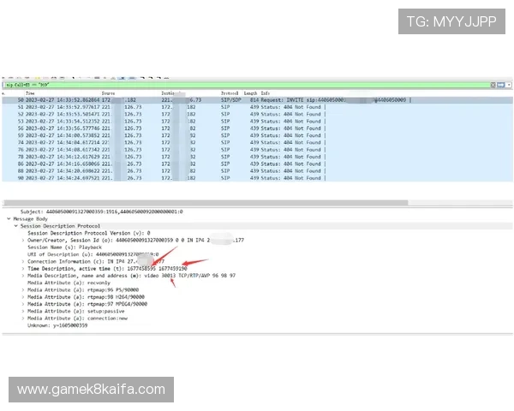
Task: Select packet 50 SIP INVITE request row
Action: (x=257, y=100)
